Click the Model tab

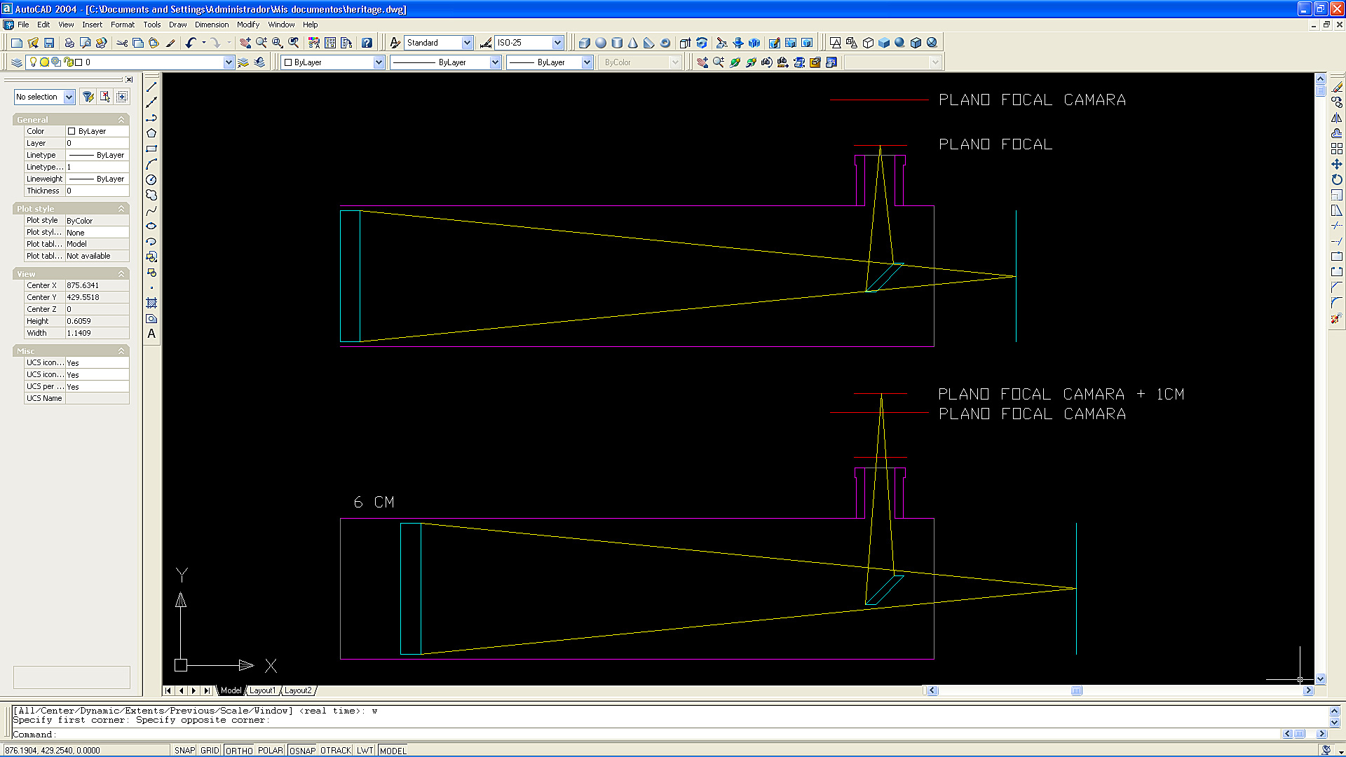[x=231, y=690]
